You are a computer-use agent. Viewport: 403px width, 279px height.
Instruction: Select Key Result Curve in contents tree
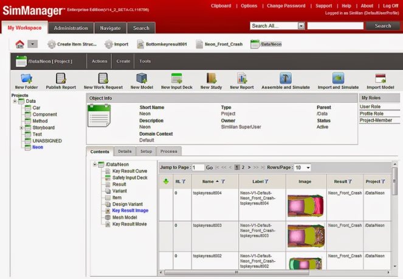pyautogui.click(x=130, y=171)
